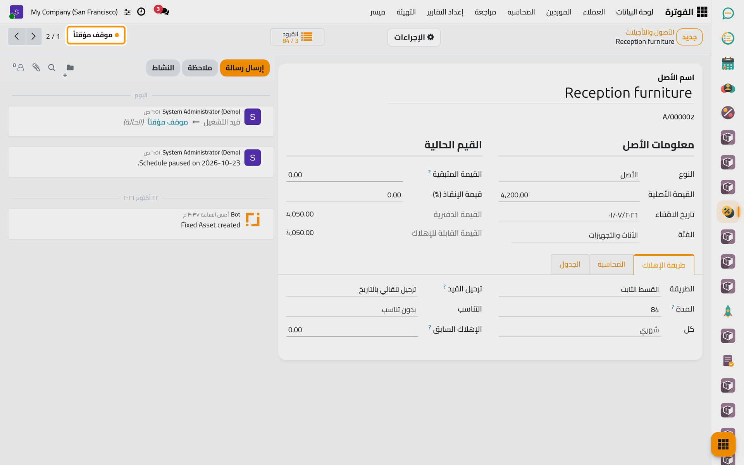
Task: Open proration dropdown (بدون تناسب)
Action: (x=352, y=310)
